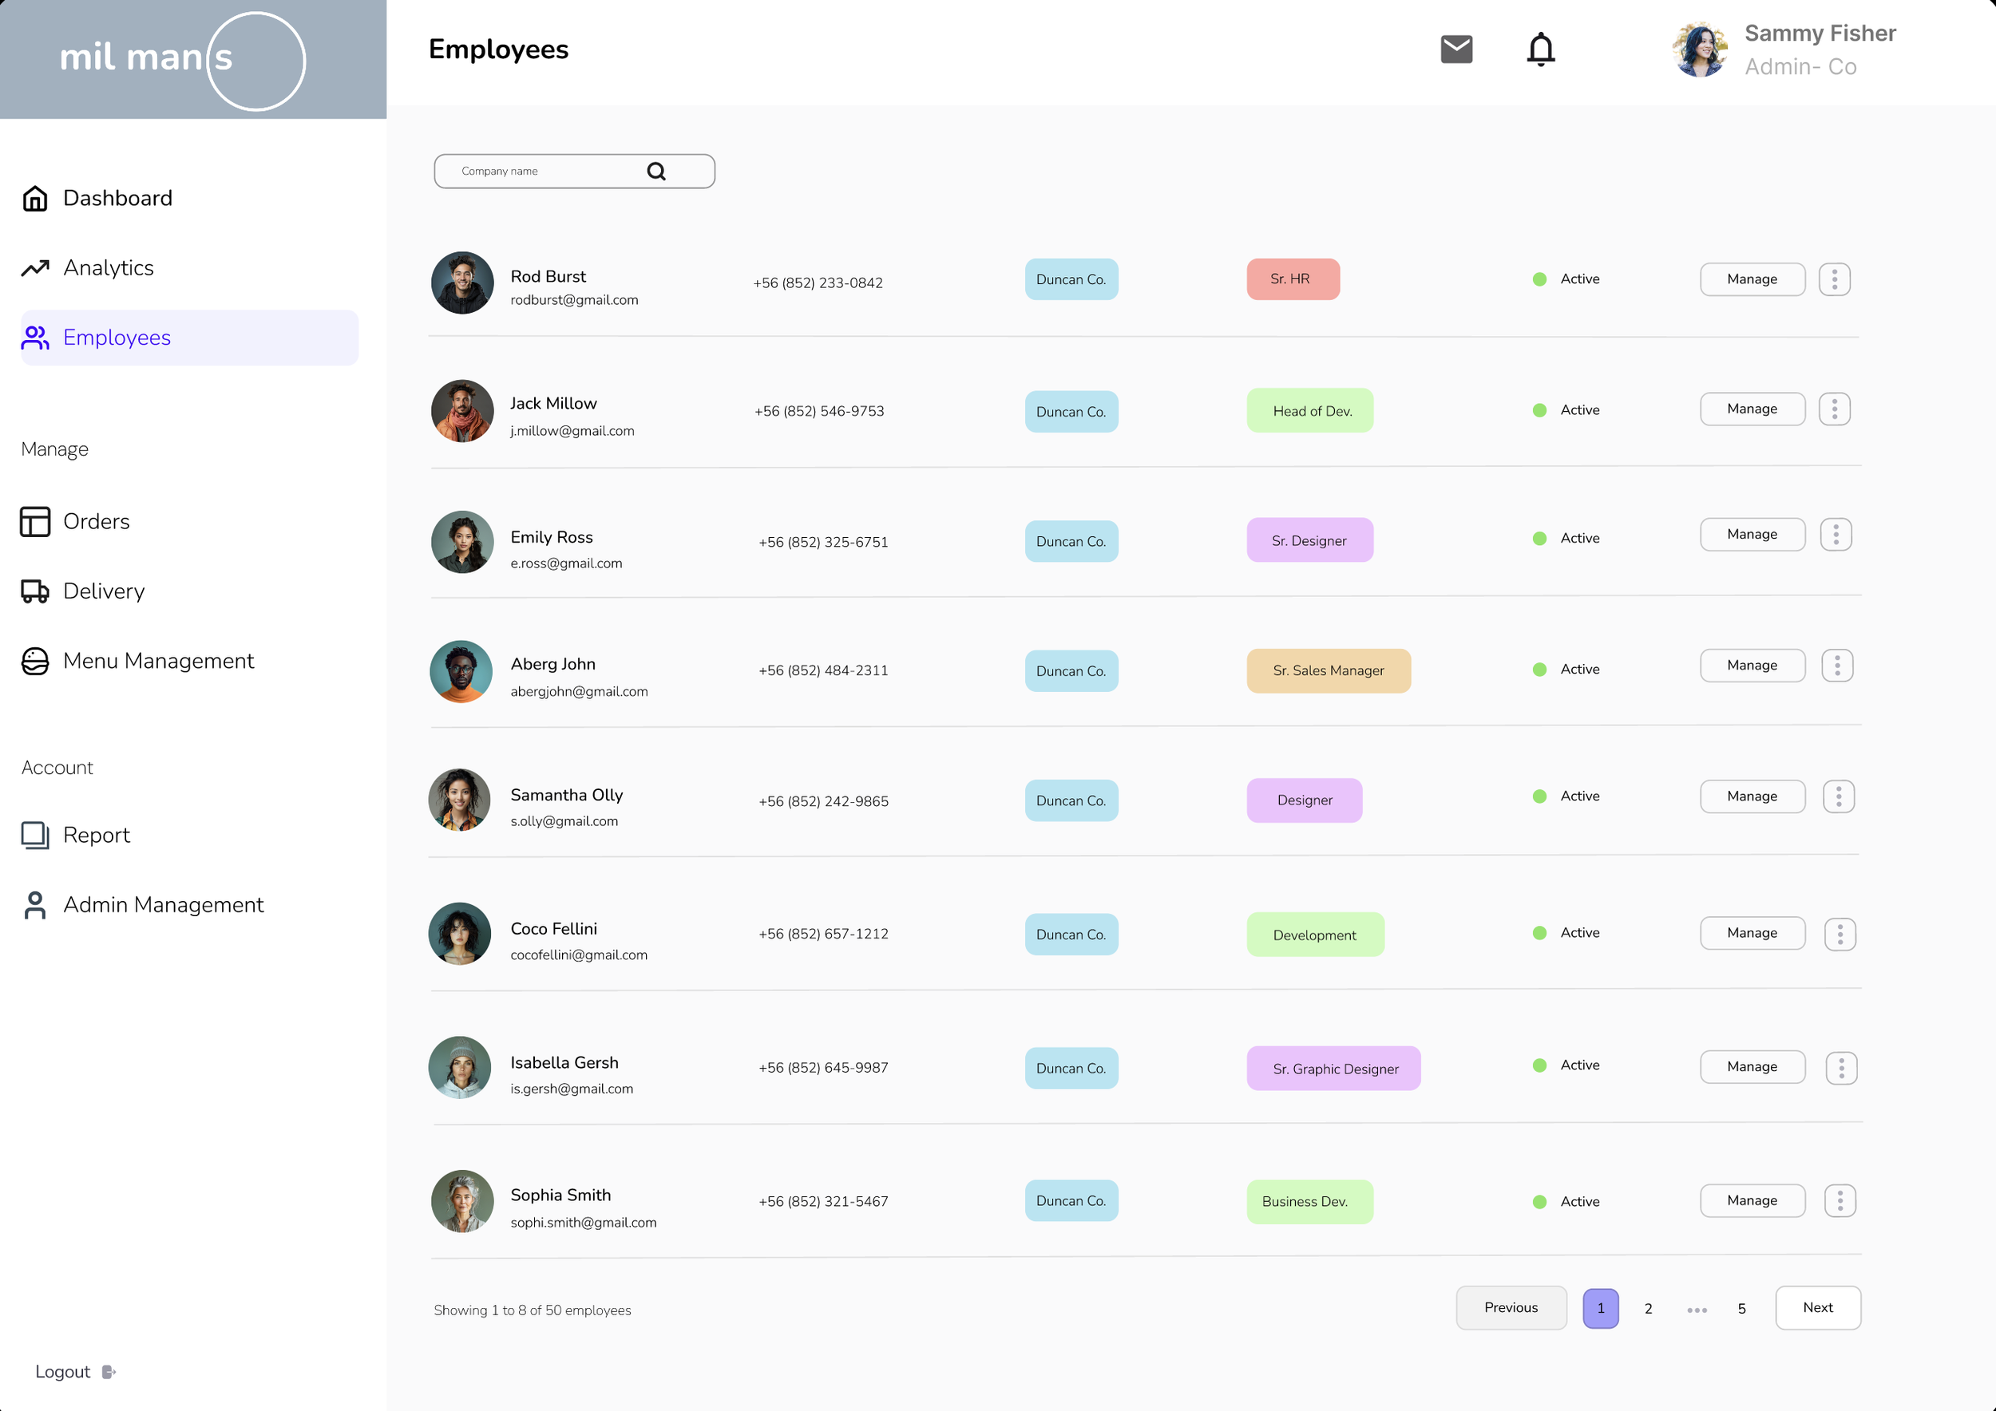Select Employees in the sidebar
This screenshot has height=1411, width=1996.
pyautogui.click(x=189, y=337)
